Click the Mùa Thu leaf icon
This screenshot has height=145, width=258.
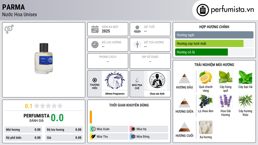93,136
